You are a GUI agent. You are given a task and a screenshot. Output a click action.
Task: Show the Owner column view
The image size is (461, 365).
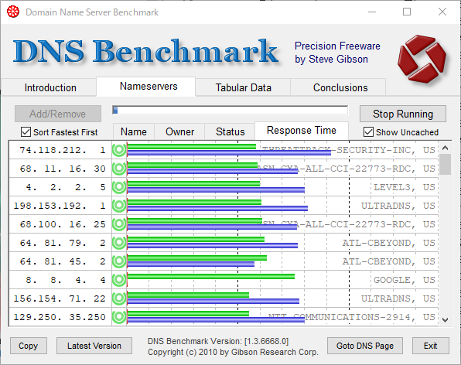coord(179,131)
